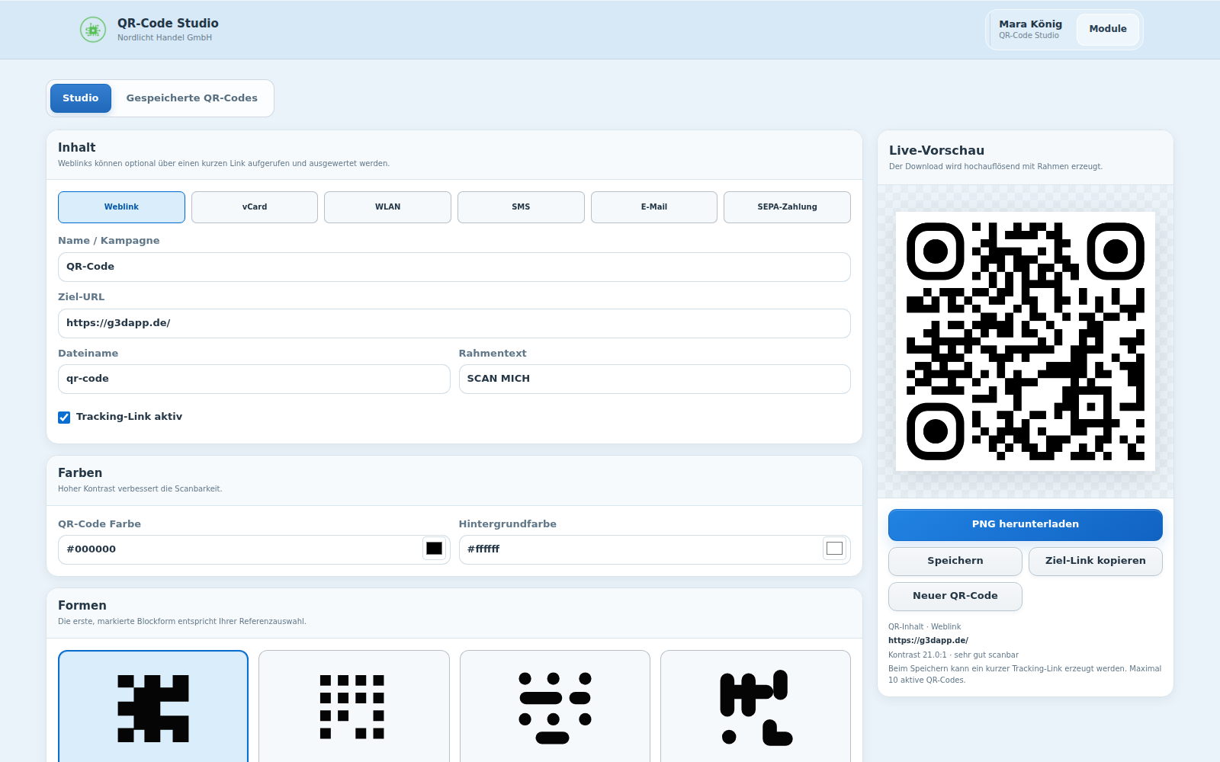Select the rounded connected shape
Image resolution: width=1220 pixels, height=762 pixels.
pyautogui.click(x=756, y=706)
